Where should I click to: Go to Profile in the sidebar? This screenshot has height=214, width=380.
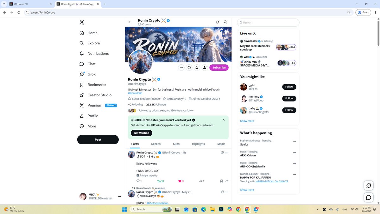[x=89, y=116]
